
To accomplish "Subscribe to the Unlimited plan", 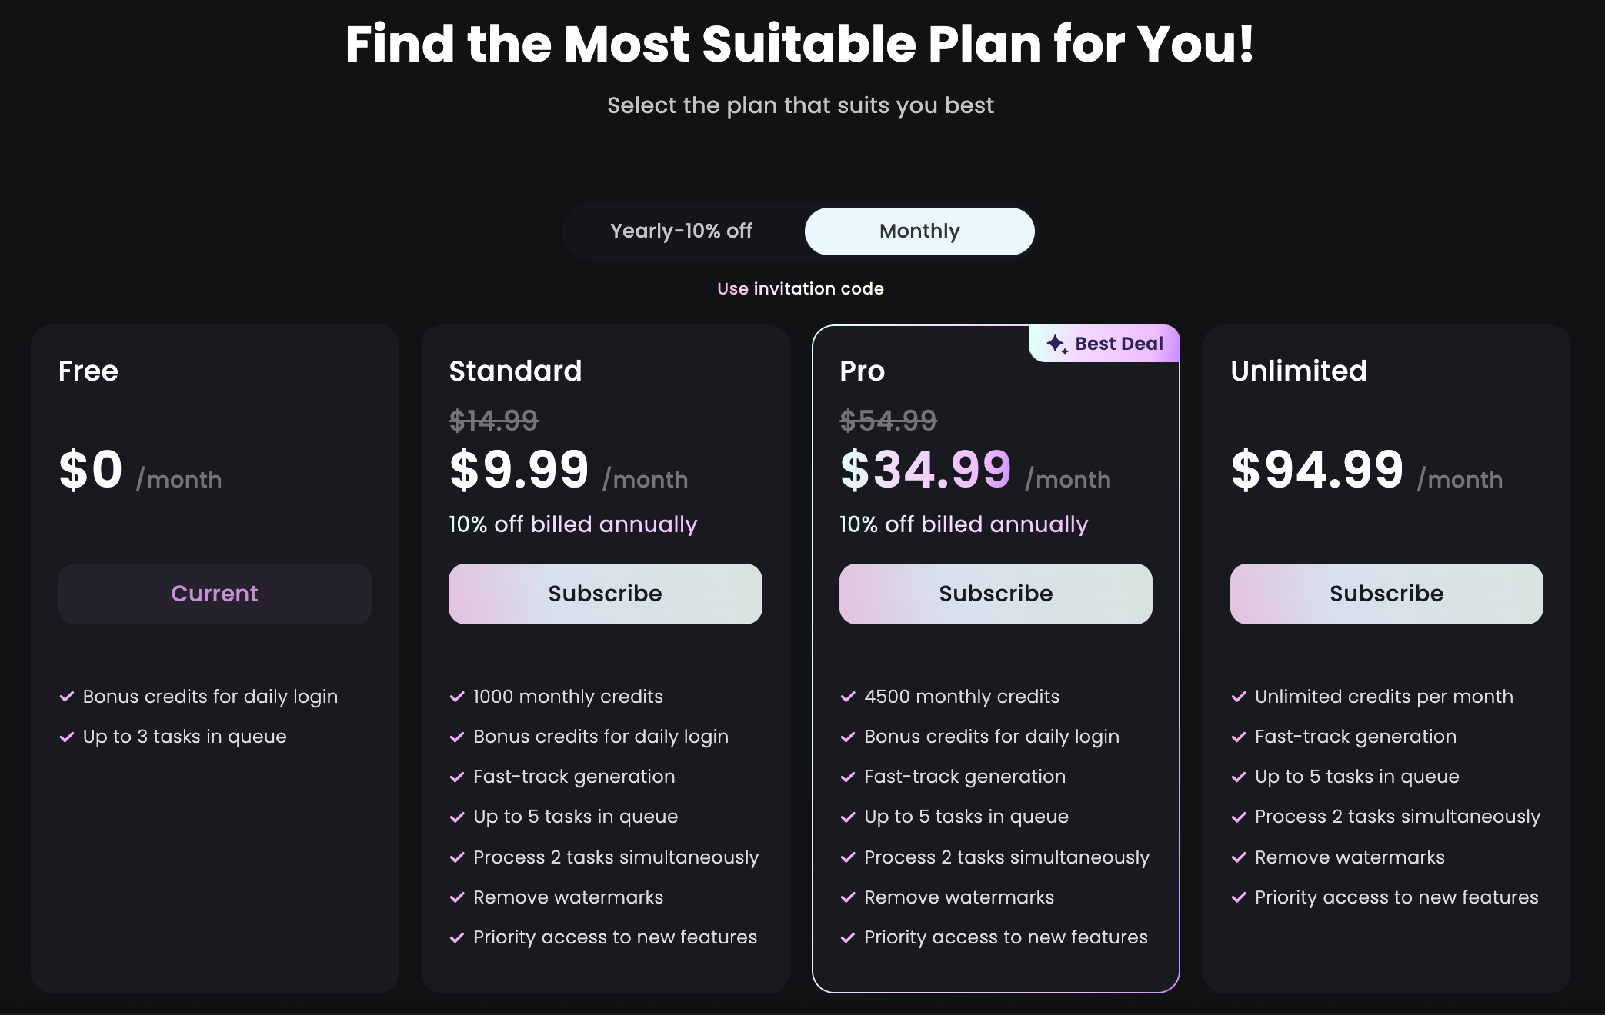I will pos(1386,594).
